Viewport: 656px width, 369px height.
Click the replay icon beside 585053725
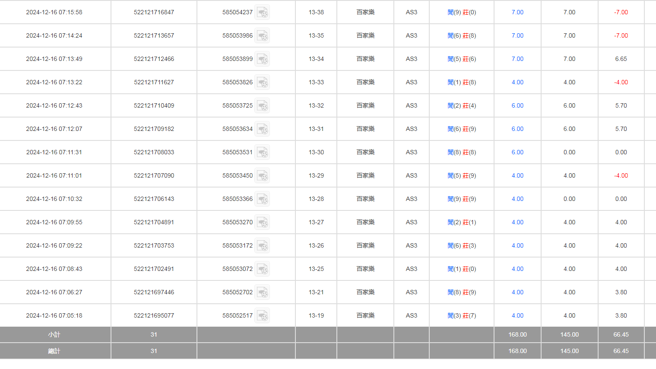coord(262,106)
